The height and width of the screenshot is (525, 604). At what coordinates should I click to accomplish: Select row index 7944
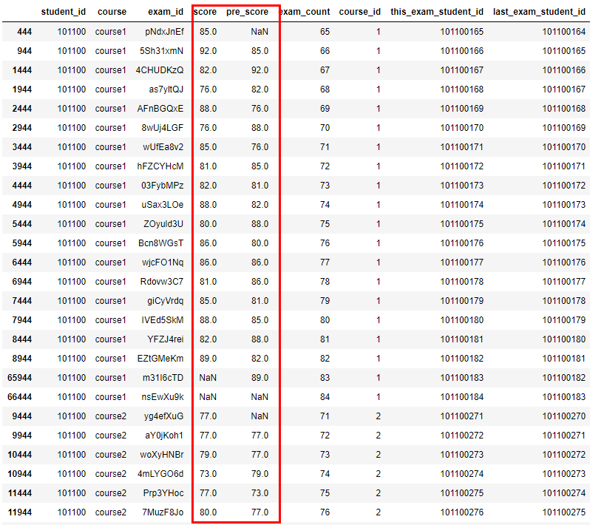[22, 320]
